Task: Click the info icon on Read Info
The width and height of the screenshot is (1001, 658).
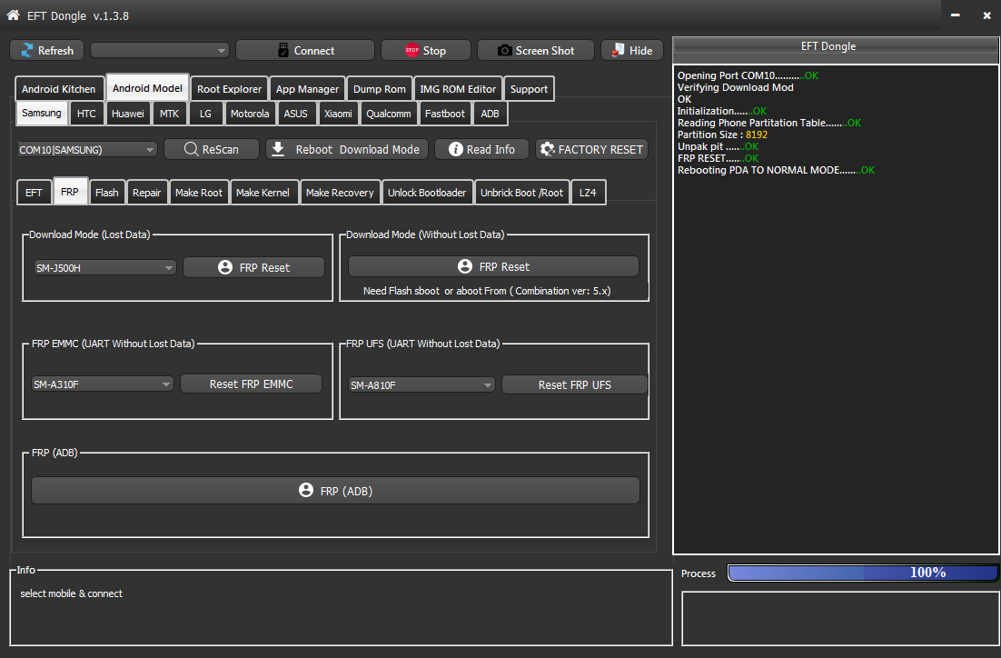Action: click(x=456, y=149)
